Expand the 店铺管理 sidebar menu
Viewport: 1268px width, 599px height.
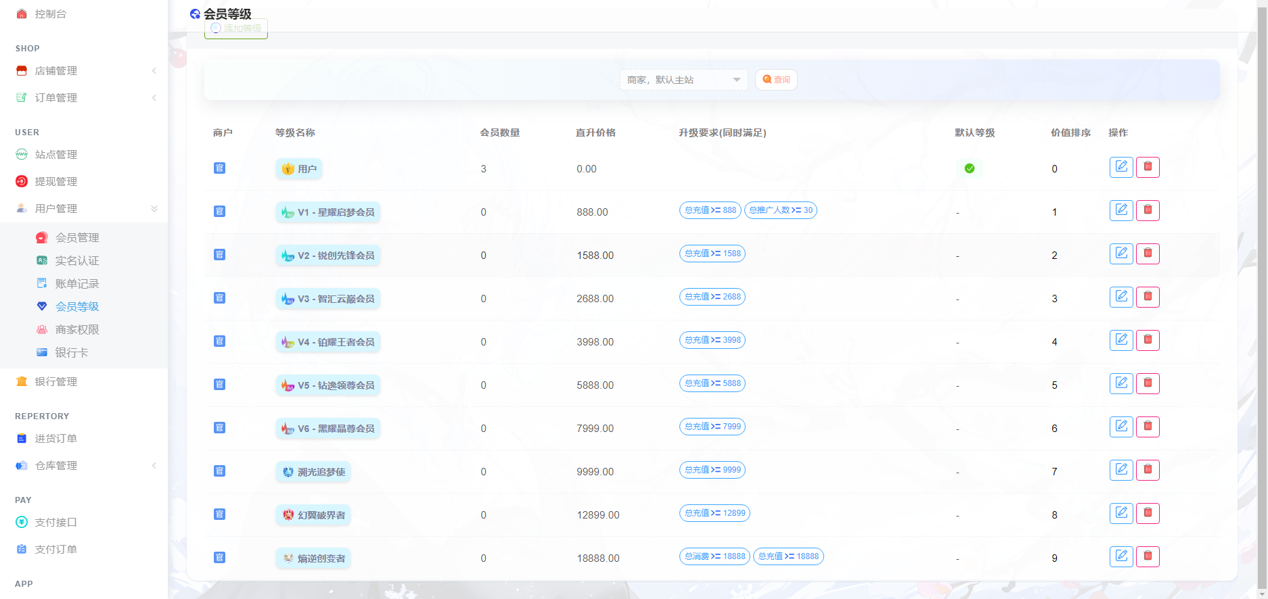85,71
